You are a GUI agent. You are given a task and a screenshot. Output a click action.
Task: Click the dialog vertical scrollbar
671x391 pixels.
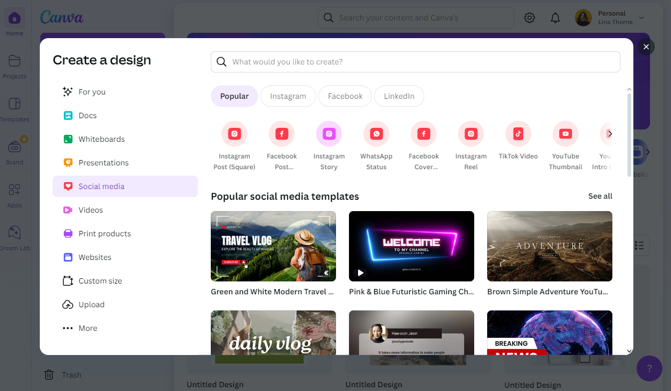coord(630,134)
